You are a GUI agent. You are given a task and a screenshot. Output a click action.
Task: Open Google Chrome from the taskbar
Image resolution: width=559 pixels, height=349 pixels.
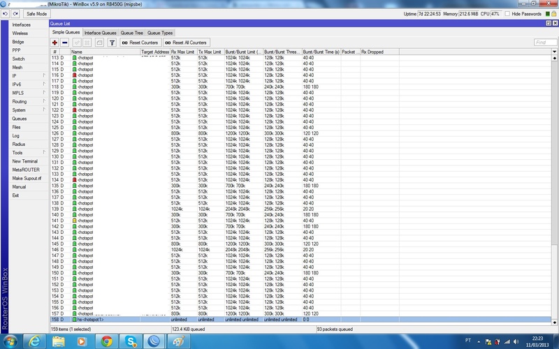(106, 341)
